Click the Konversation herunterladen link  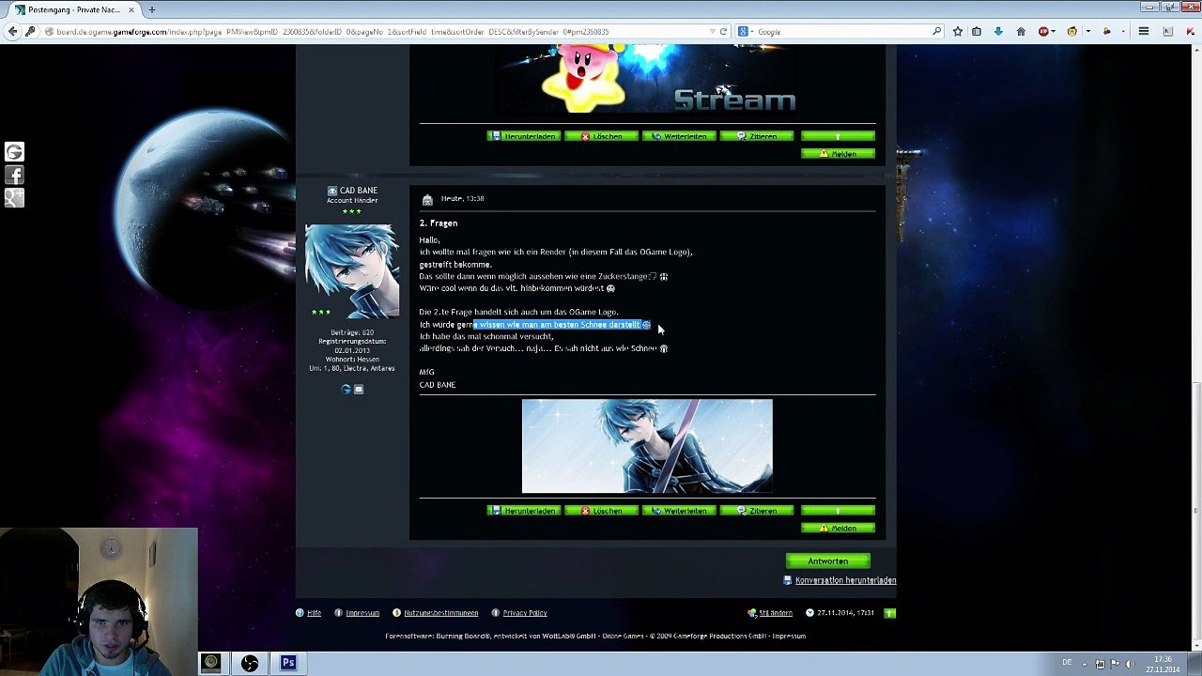845,580
